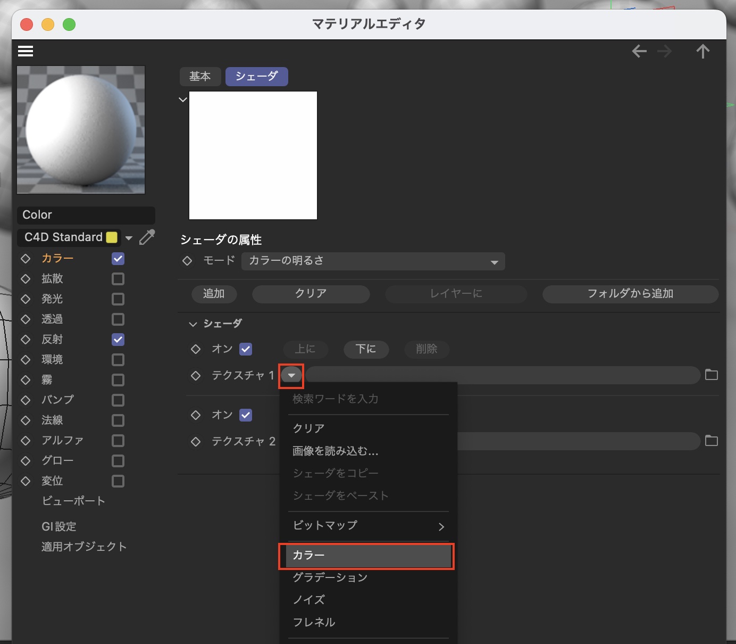Click the テクスチャ 1 dropdown arrow
Image resolution: width=736 pixels, height=644 pixels.
[x=291, y=376]
